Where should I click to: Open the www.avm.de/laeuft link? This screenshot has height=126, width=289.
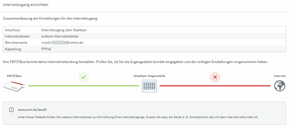[32, 110]
